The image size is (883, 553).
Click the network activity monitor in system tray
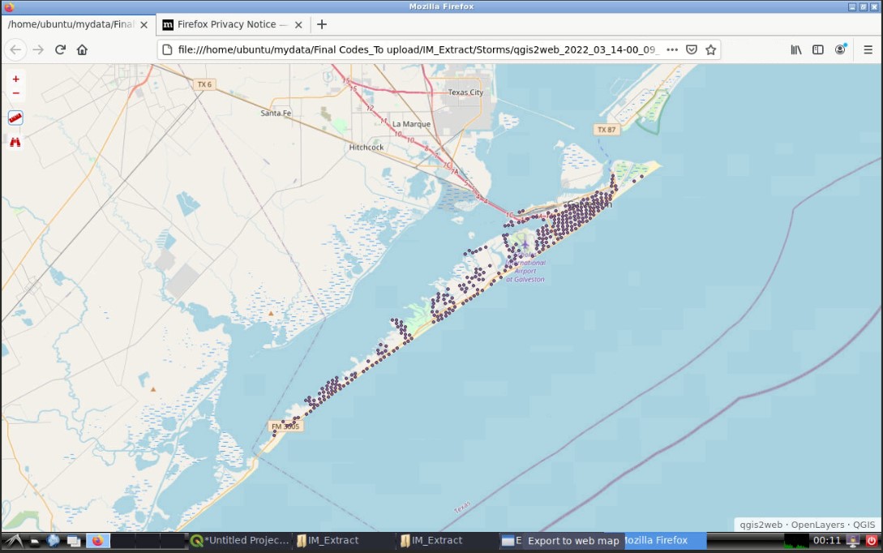(796, 540)
